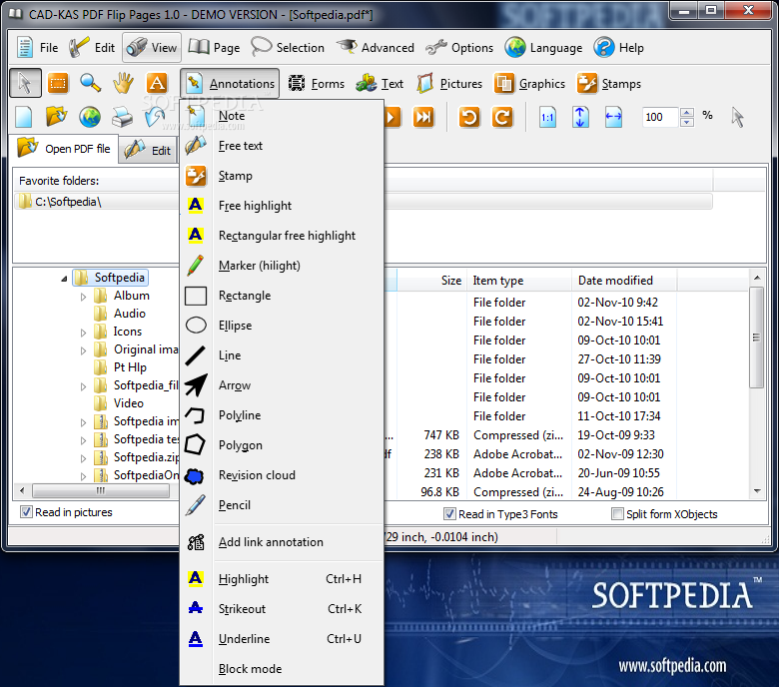Viewport: 779px width, 687px height.
Task: Rotate page clockwise
Action: (502, 117)
